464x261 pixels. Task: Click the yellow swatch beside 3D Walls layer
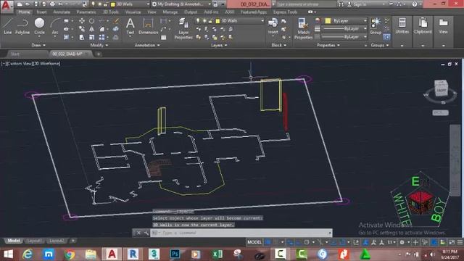click(x=217, y=21)
